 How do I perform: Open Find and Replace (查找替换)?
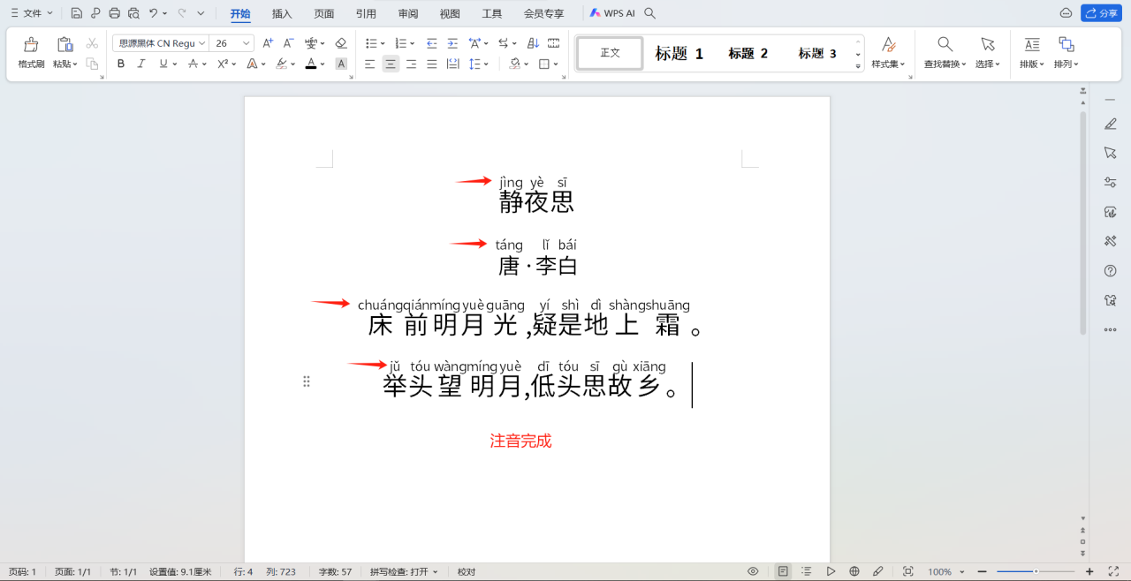coord(945,52)
